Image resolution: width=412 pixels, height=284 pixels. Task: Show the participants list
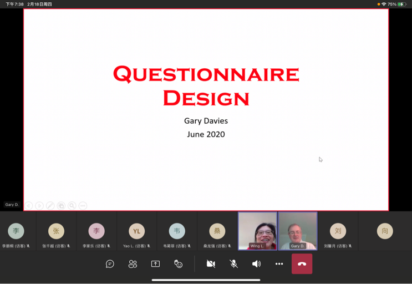133,264
